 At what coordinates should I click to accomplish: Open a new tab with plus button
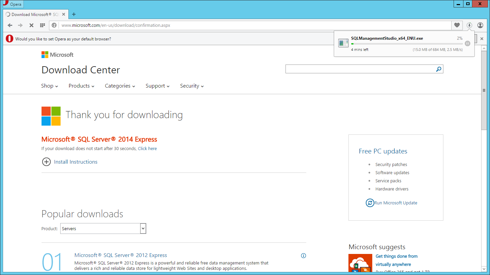(x=74, y=14)
